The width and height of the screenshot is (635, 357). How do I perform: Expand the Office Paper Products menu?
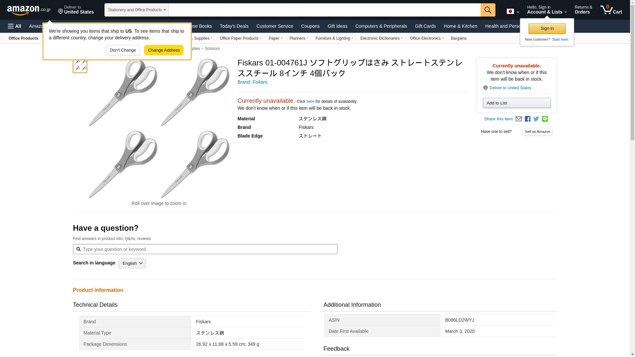[240, 38]
